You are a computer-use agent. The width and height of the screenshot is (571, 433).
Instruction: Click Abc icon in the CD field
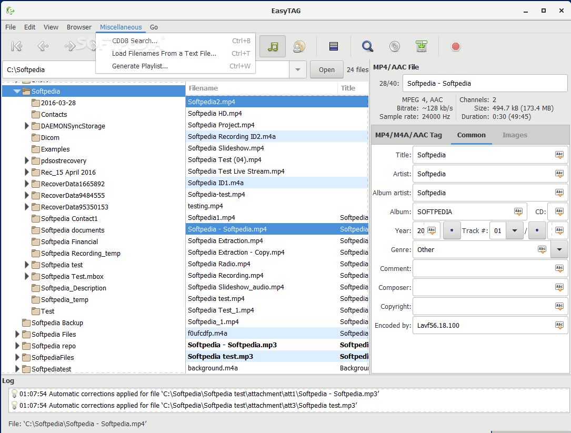[559, 212]
